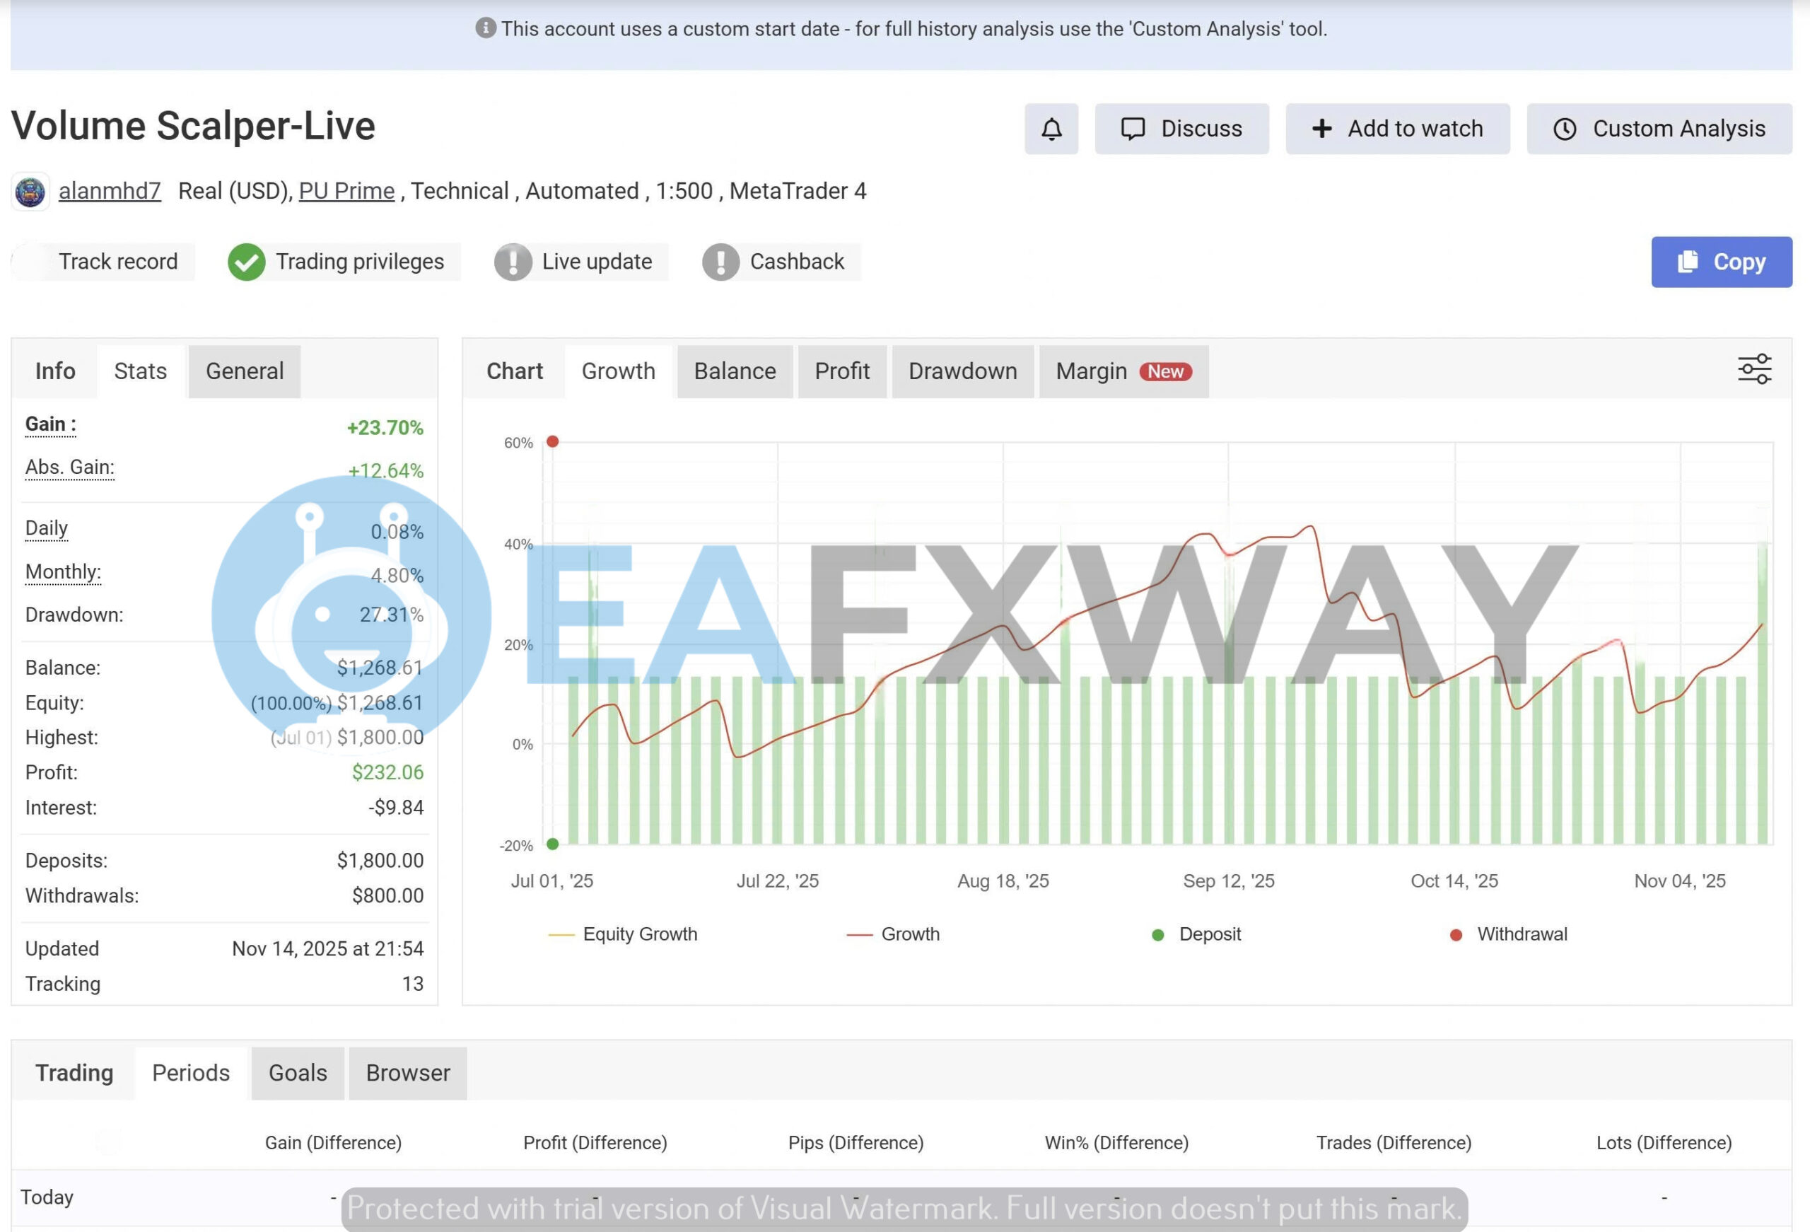1810x1232 pixels.
Task: Click the Cashback exclamation icon
Action: [720, 262]
